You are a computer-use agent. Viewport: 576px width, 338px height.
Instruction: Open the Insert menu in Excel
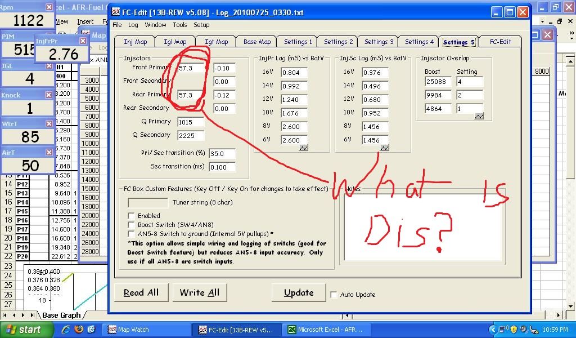(85, 22)
